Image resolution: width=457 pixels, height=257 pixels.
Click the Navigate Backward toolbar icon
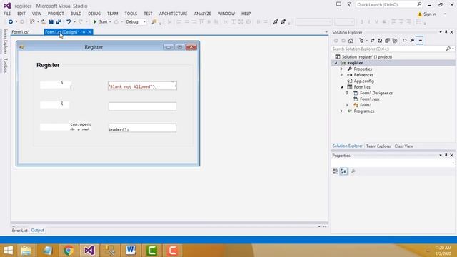point(11,22)
